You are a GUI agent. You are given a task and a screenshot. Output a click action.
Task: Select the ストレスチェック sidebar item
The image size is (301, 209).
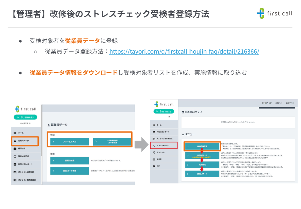[x=163, y=145]
